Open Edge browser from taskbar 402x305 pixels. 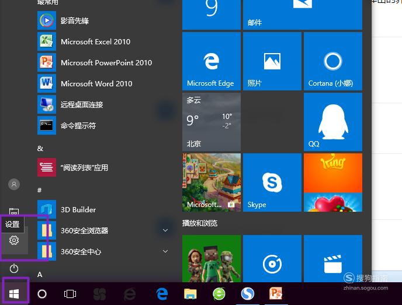click(x=162, y=294)
